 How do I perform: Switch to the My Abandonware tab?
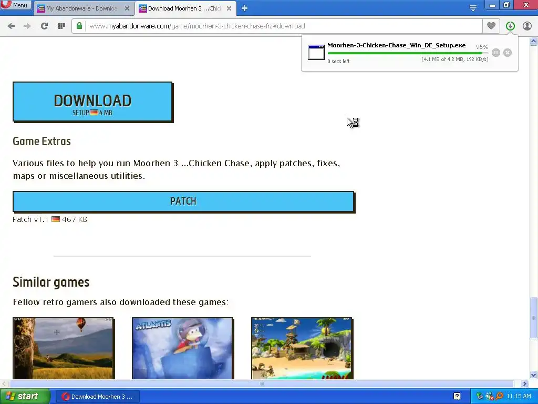click(x=82, y=8)
